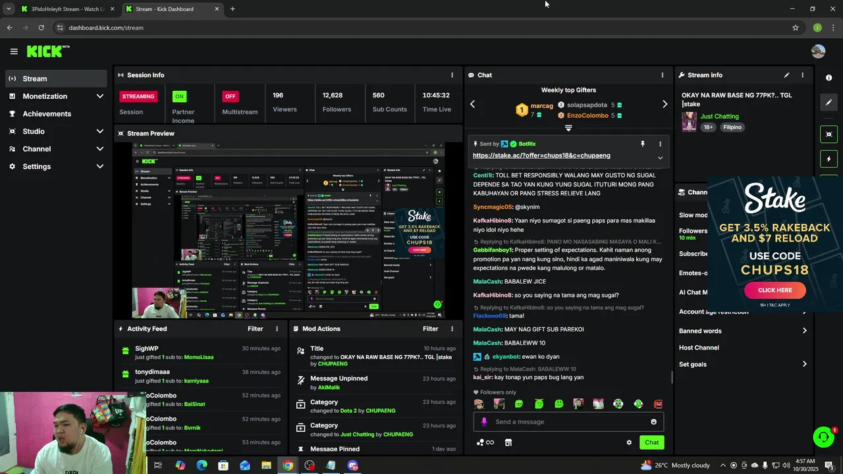Bookmark this page with the star icon
Viewport: 843px width, 474px height.
pyautogui.click(x=796, y=28)
